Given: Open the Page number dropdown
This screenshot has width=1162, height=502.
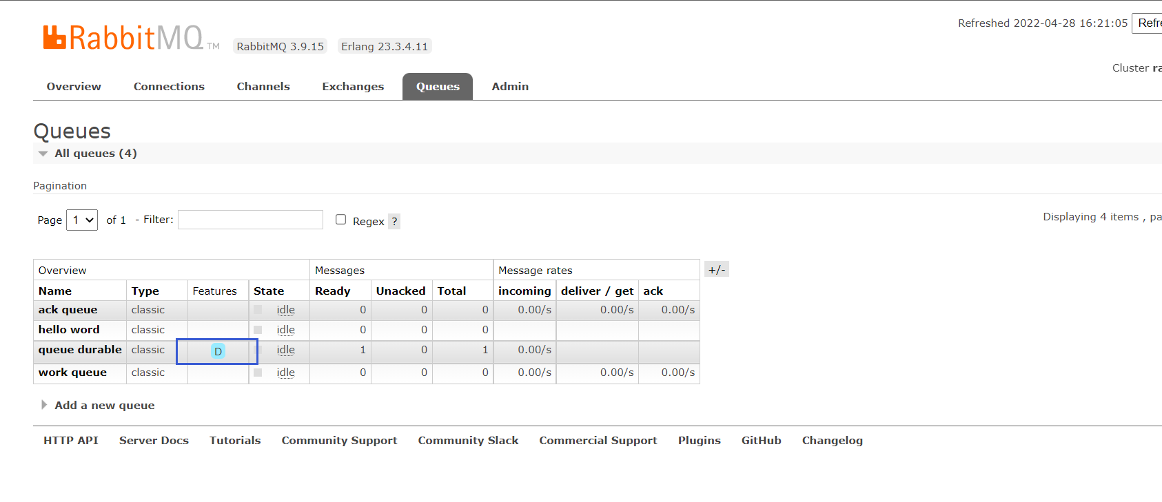Looking at the screenshot, I should 82,220.
